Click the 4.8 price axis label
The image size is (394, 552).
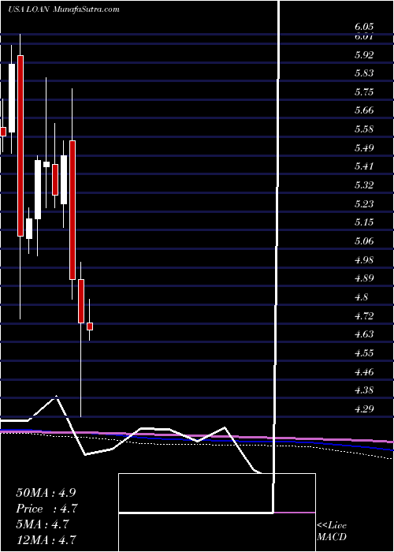[x=361, y=297]
